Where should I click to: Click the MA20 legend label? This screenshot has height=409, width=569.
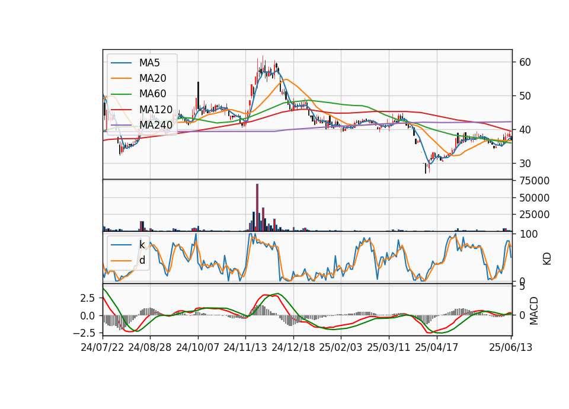152,78
